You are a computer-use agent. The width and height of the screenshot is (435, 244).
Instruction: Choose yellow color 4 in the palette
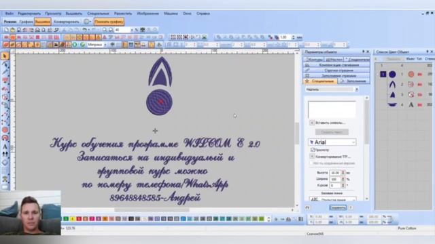[73, 219]
